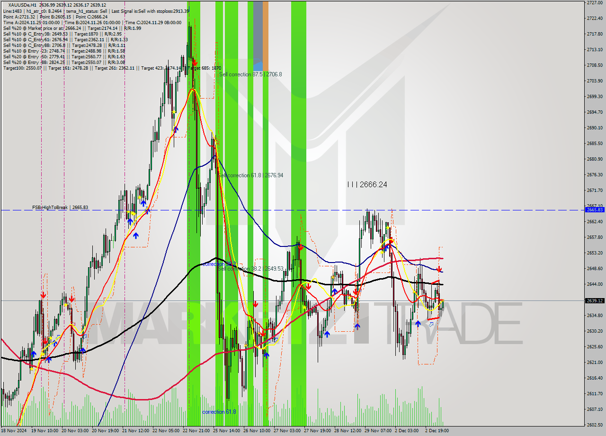Image resolution: width=606 pixels, height=436 pixels.
Task: Click the orange box at the chart top
Action: click(266, 36)
